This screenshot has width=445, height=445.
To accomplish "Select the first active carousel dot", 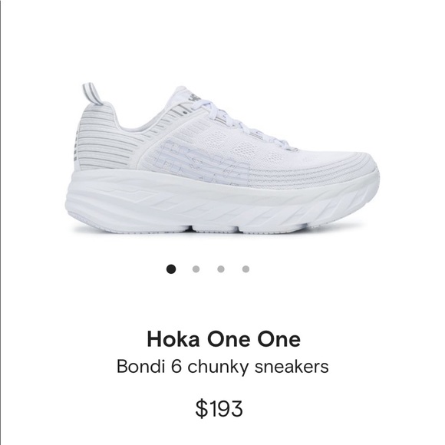I will tap(171, 269).
